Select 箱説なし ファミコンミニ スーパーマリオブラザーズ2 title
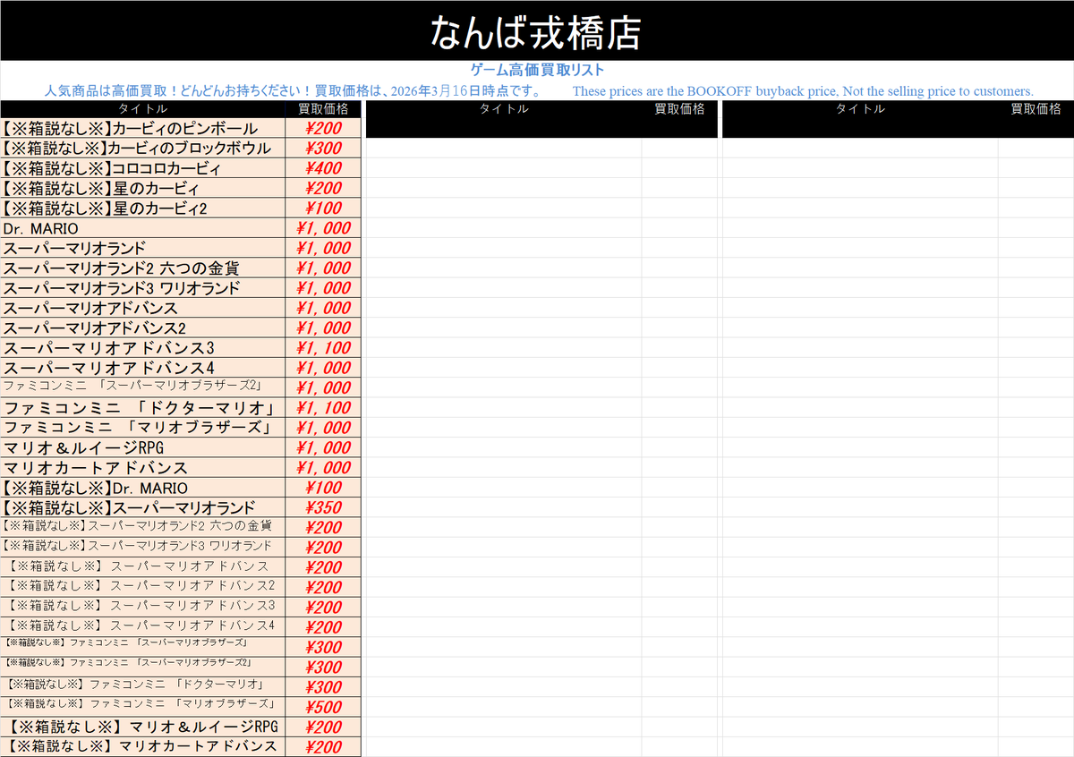Viewport: 1074px width, 757px height. (x=143, y=668)
